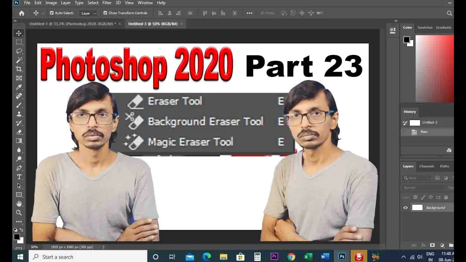The height and width of the screenshot is (262, 466).
Task: Select the Eraser tool in the toolbar
Action: pyautogui.click(x=19, y=132)
